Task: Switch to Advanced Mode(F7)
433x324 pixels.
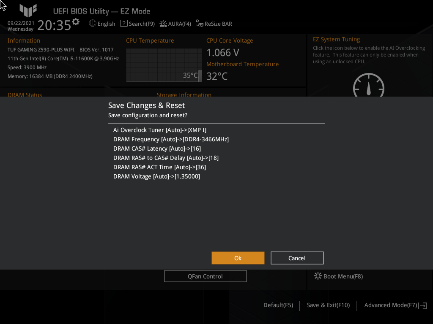Action: tap(390, 305)
